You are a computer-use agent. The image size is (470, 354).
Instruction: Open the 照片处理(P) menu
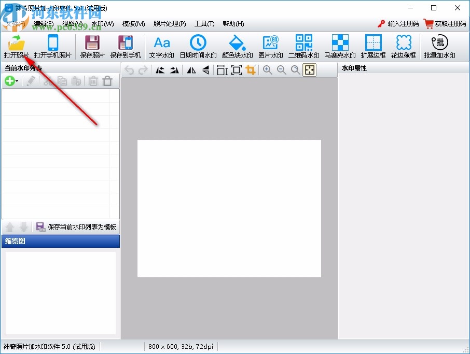[170, 24]
